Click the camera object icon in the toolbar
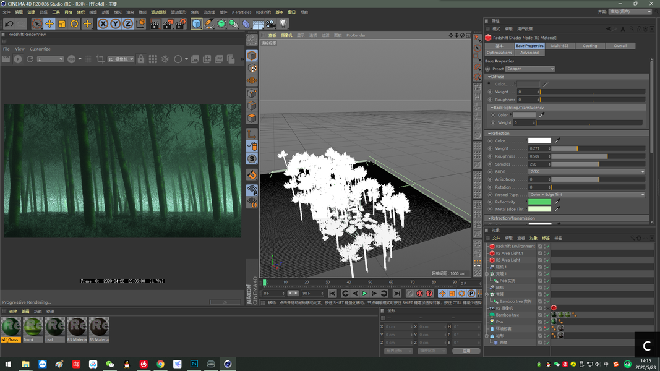 271,23
